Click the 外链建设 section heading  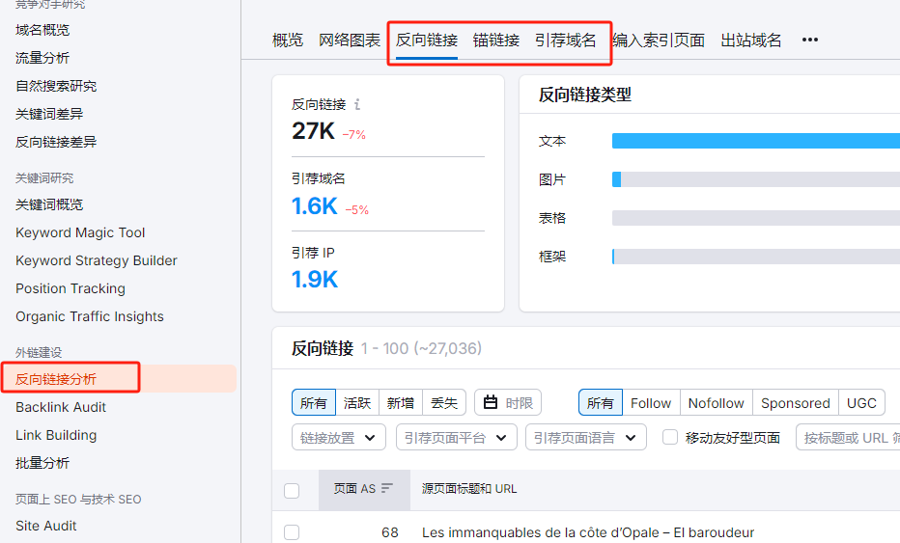pos(39,353)
